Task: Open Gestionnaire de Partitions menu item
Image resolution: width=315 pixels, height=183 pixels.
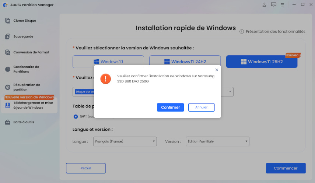Action: [26, 69]
